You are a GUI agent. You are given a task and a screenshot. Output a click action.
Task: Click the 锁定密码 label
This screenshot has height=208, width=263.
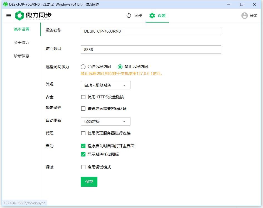point(53,107)
